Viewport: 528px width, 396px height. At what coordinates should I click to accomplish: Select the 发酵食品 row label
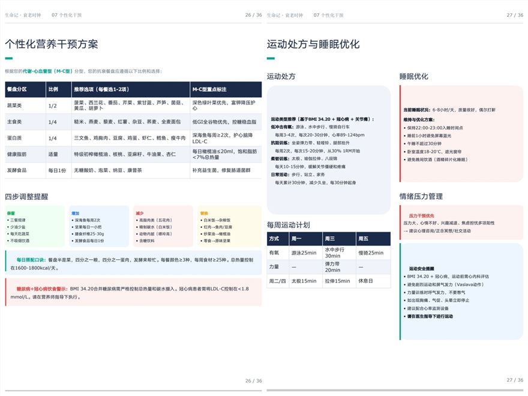coord(17,170)
